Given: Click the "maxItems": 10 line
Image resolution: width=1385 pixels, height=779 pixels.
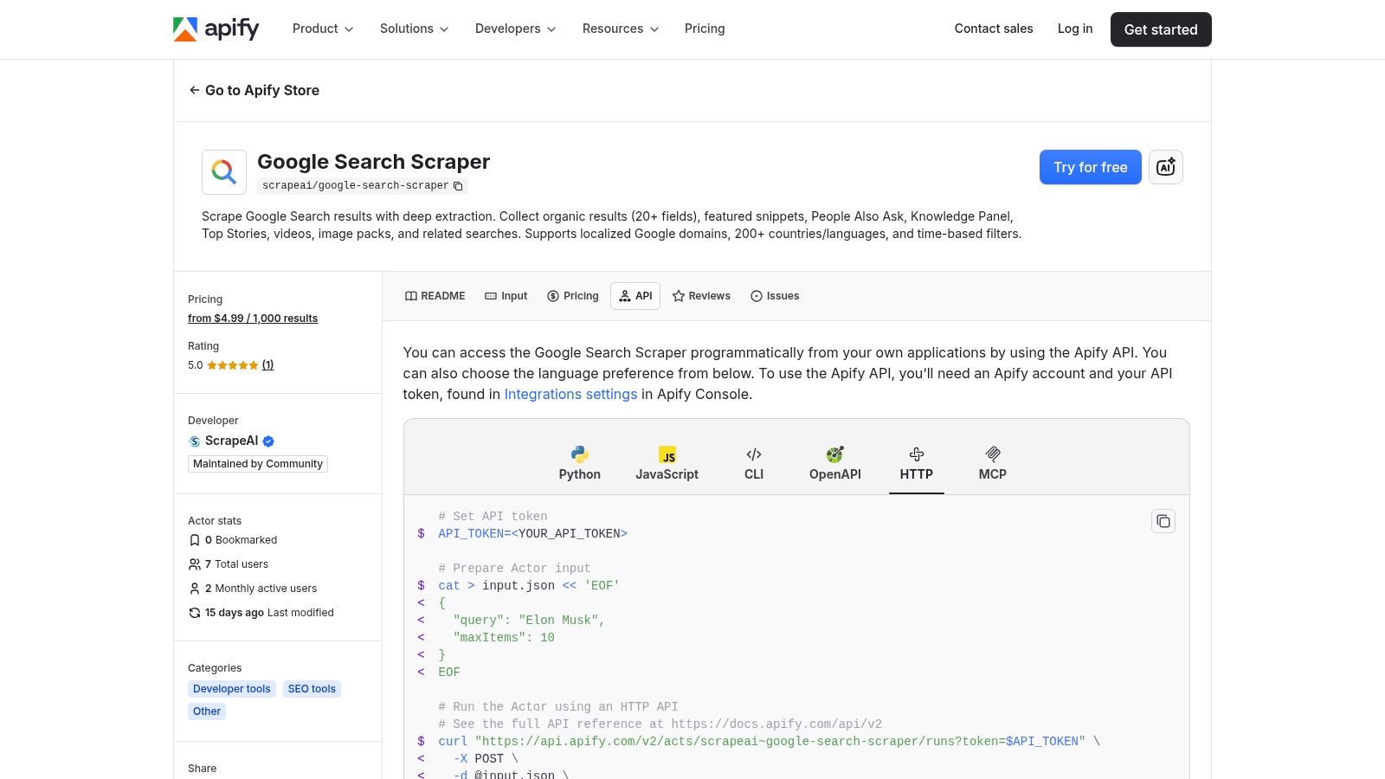Looking at the screenshot, I should pos(504,637).
